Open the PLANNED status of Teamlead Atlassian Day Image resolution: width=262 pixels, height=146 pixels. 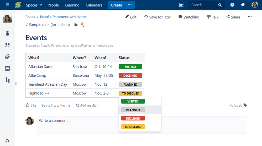pyautogui.click(x=130, y=84)
